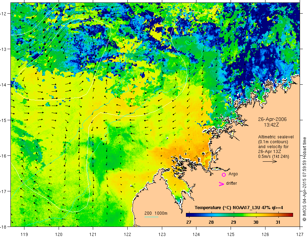Click the color bar value '29'

(233, 222)
